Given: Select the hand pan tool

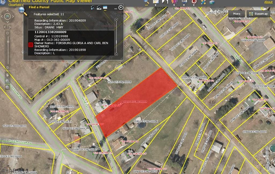Looking at the screenshot, I should click(x=8, y=74).
